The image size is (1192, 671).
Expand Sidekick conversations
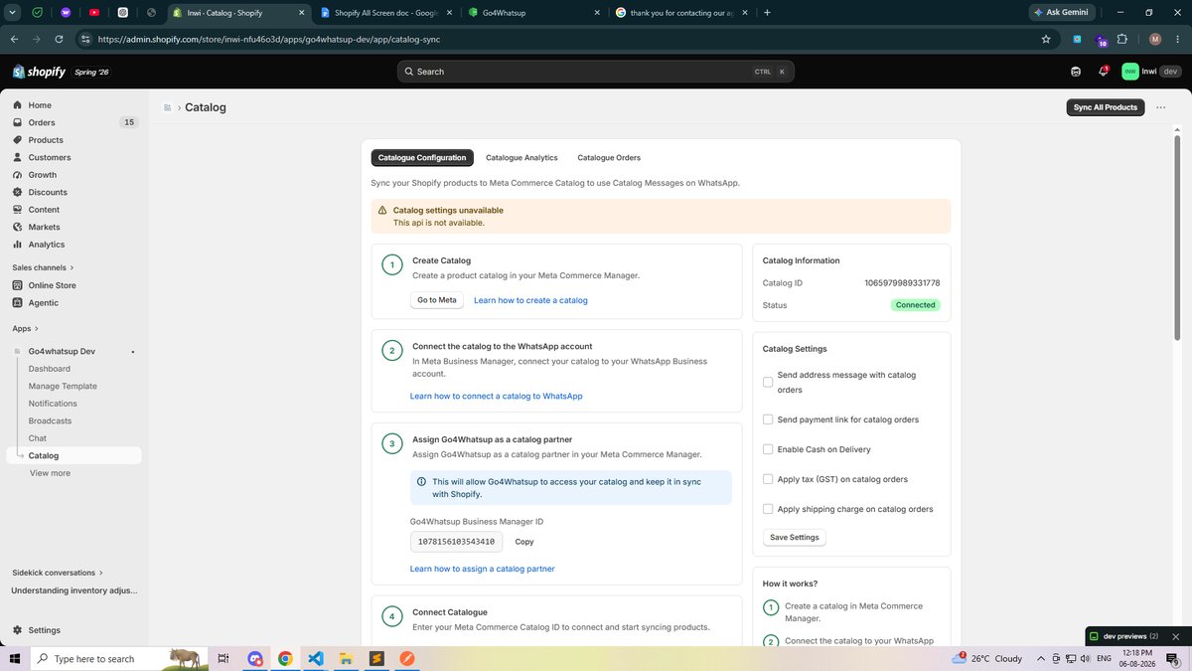pyautogui.click(x=58, y=573)
